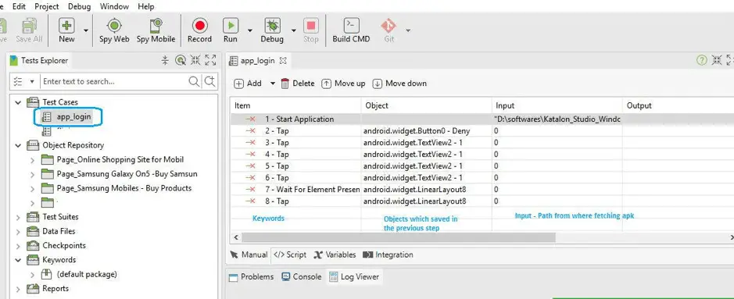734x299 pixels.
Task: Open the Console tab
Action: click(x=302, y=277)
